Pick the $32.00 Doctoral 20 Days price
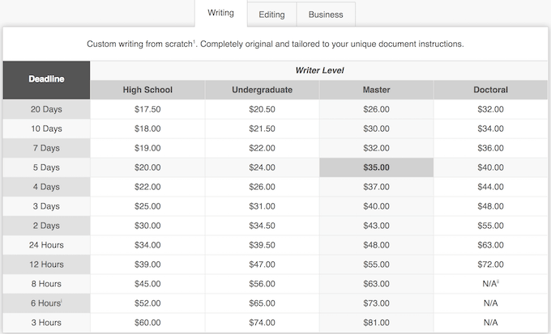 (490, 109)
